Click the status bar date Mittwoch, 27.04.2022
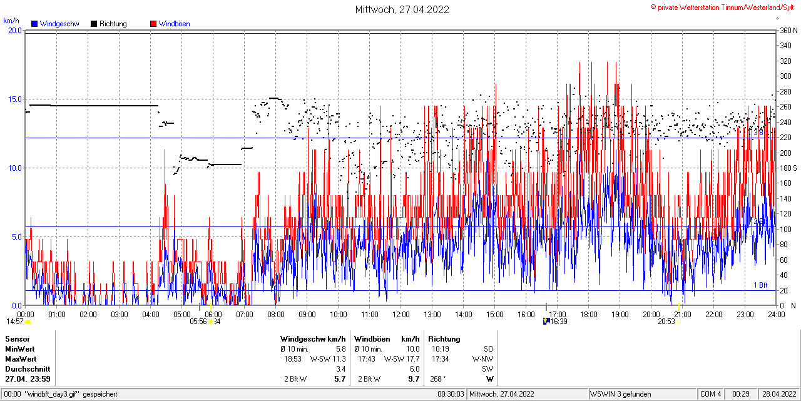The height and width of the screenshot is (401, 801). tap(502, 394)
